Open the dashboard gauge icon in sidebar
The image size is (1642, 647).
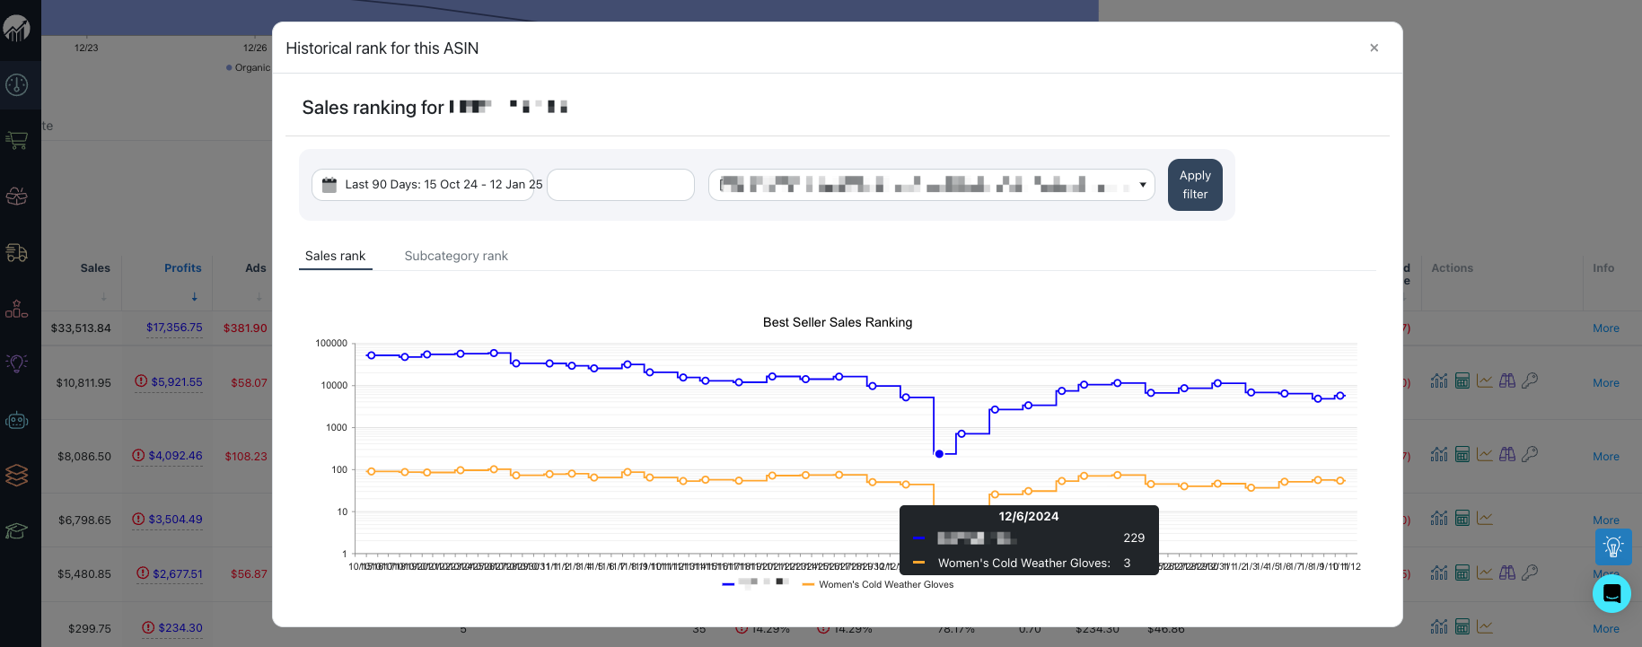click(17, 85)
